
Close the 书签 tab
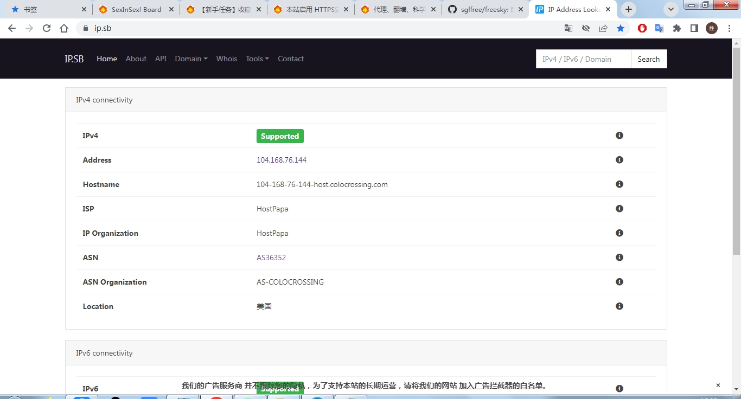point(84,9)
